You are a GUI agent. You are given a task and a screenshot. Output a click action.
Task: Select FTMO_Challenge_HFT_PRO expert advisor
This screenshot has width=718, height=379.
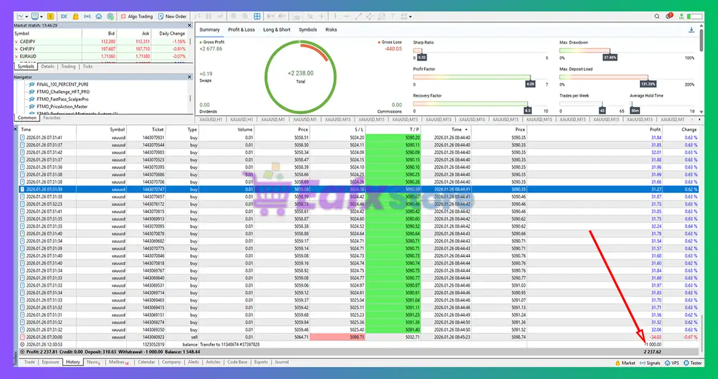pyautogui.click(x=63, y=92)
